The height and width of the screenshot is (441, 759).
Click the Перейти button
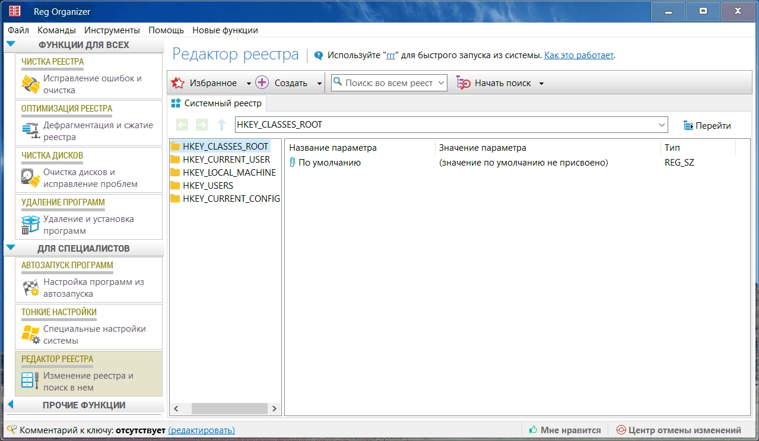(707, 126)
